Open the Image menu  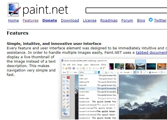[80, 65]
